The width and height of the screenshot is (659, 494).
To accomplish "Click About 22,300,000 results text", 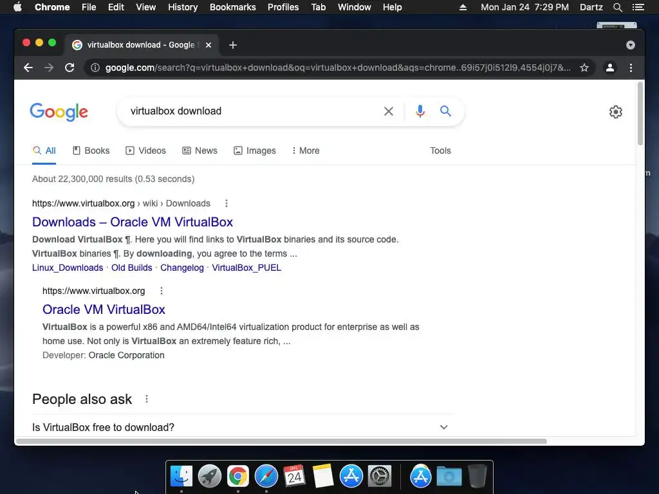I will (113, 179).
